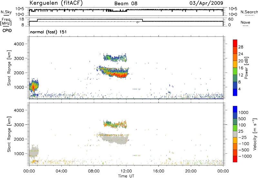Click the 04:00 time axis label
This screenshot has height=178, width=258.
(61, 171)
